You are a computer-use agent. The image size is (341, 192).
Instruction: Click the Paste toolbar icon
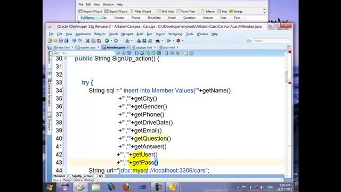pyautogui.click(x=99, y=41)
